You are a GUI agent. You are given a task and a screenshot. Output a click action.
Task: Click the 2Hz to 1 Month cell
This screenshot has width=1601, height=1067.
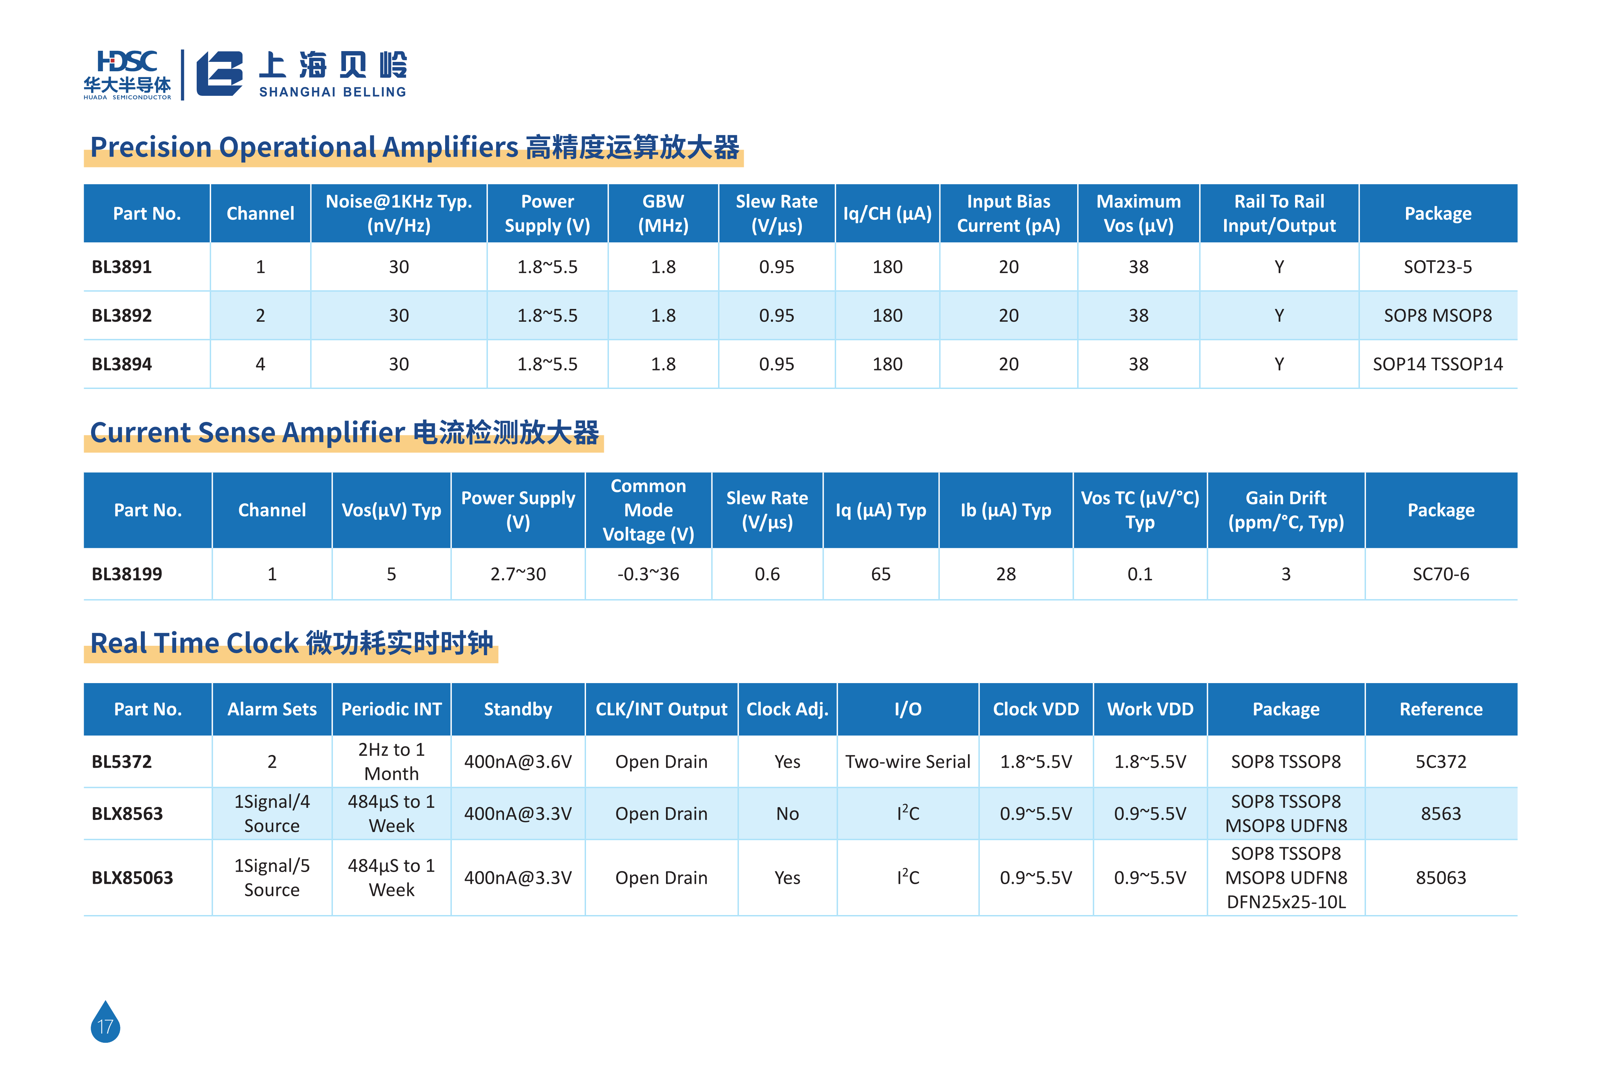pos(391,761)
